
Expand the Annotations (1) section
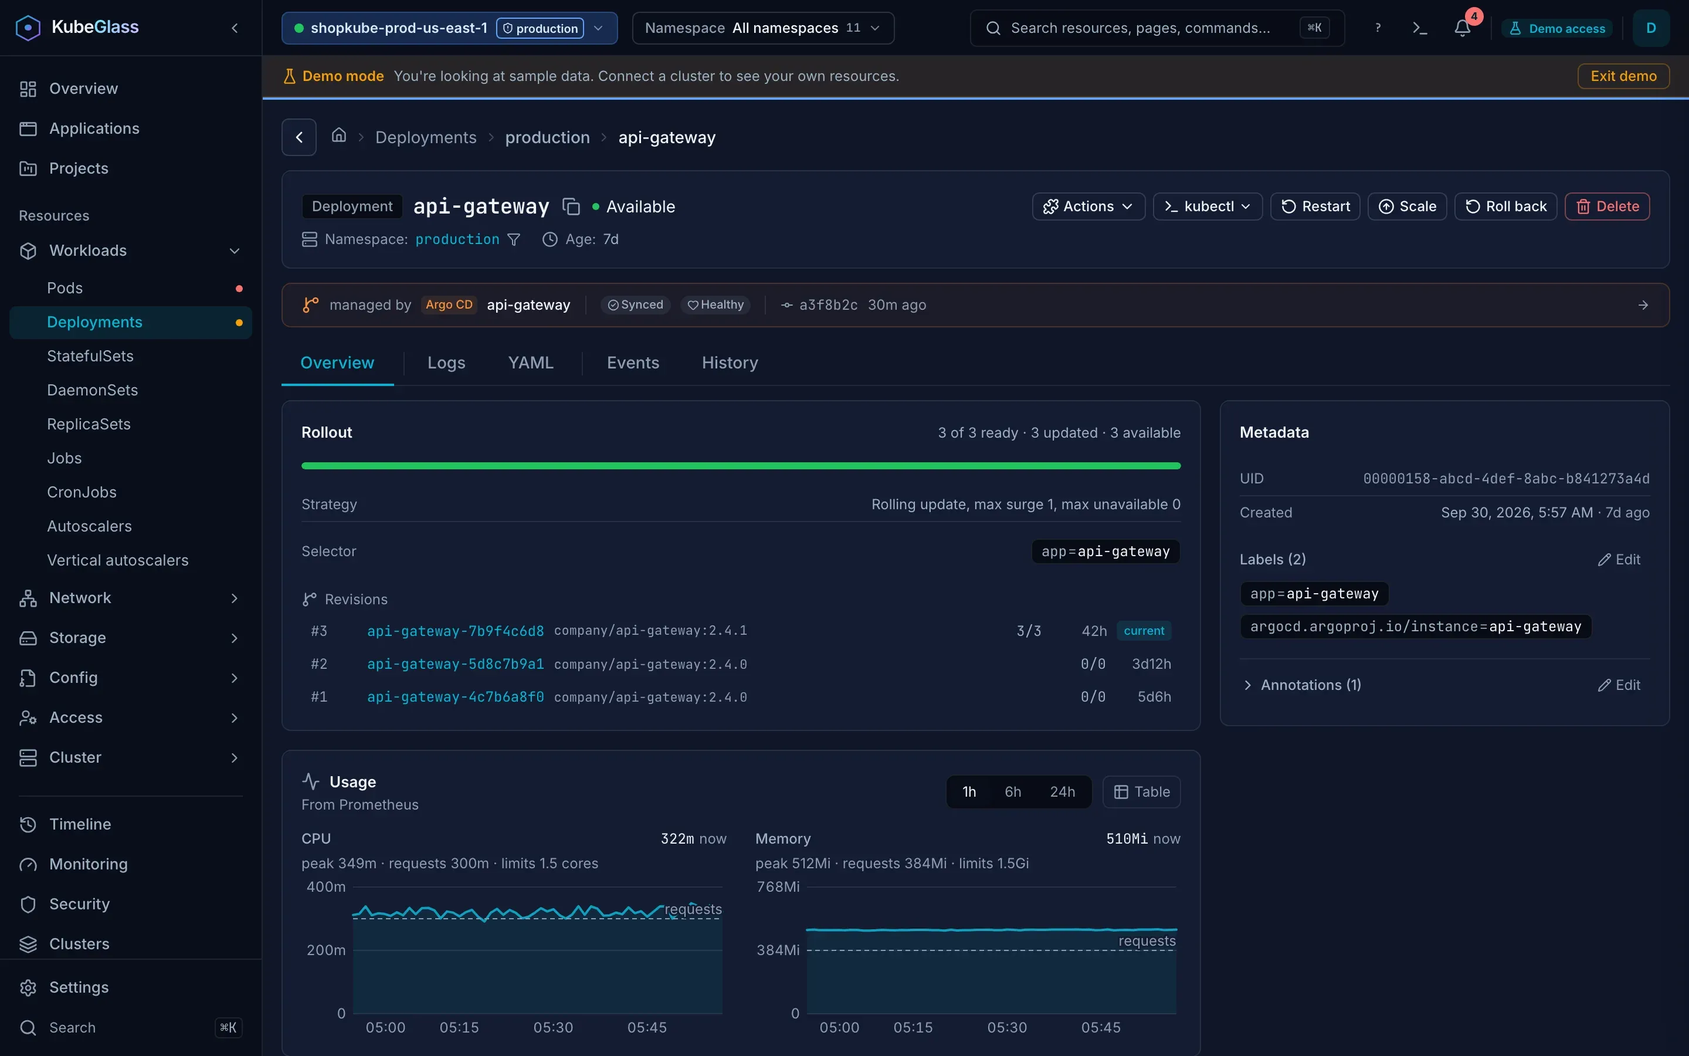point(1303,685)
